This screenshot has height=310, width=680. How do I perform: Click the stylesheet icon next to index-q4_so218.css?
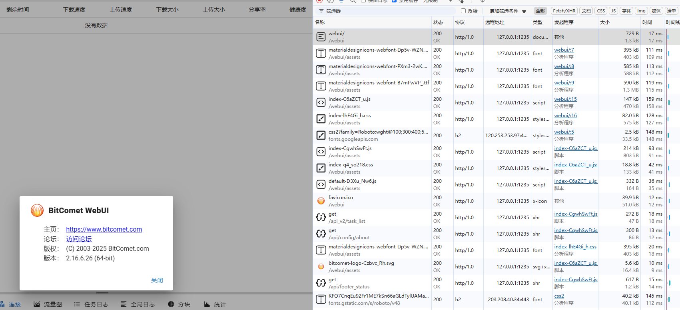321,168
